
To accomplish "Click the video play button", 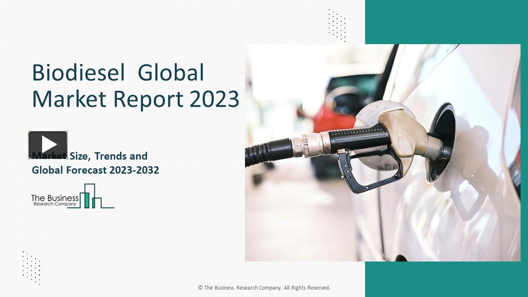I will (48, 145).
